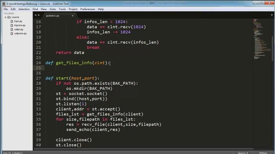Open the Project menu
Screen dimensions: 275x154
(73, 9)
